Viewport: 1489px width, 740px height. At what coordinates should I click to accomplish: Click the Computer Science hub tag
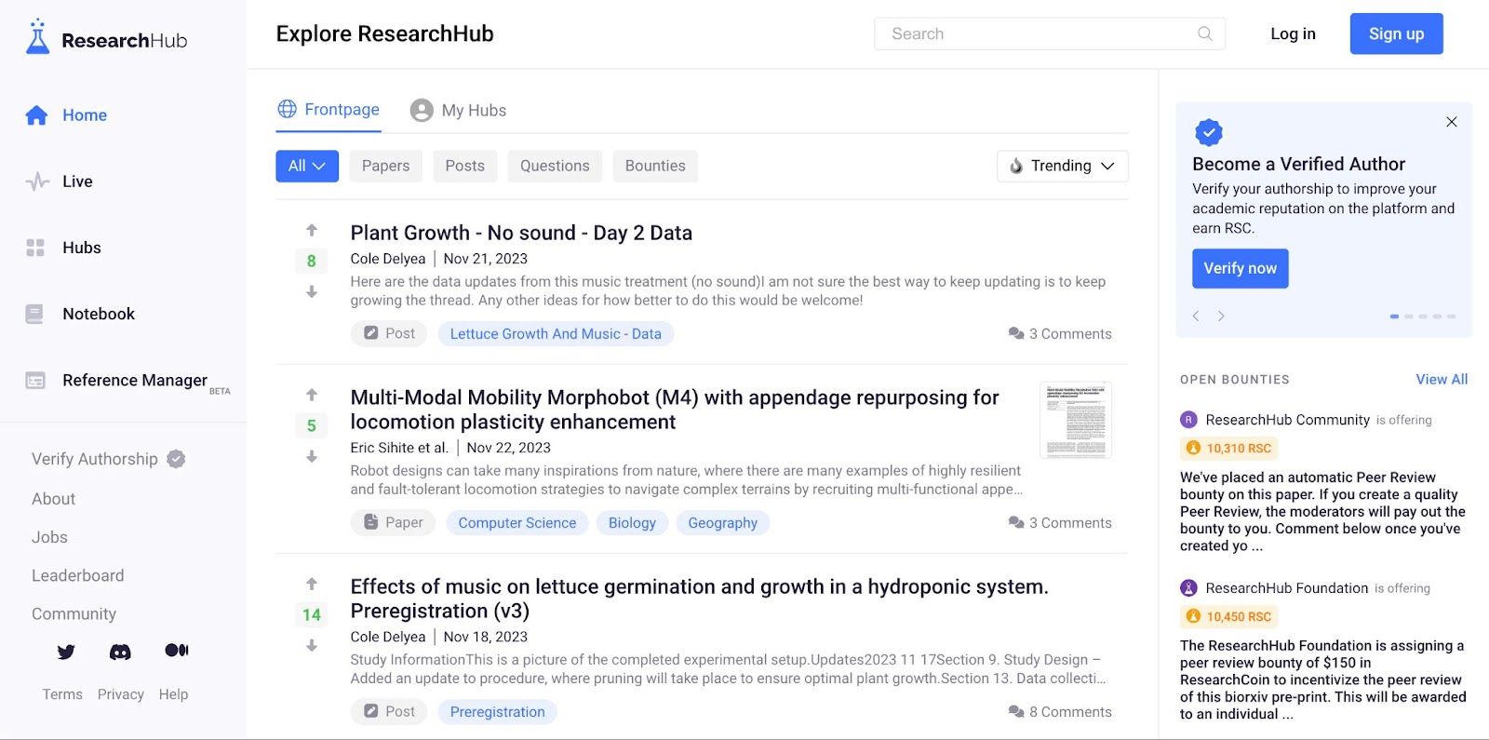[x=517, y=523]
